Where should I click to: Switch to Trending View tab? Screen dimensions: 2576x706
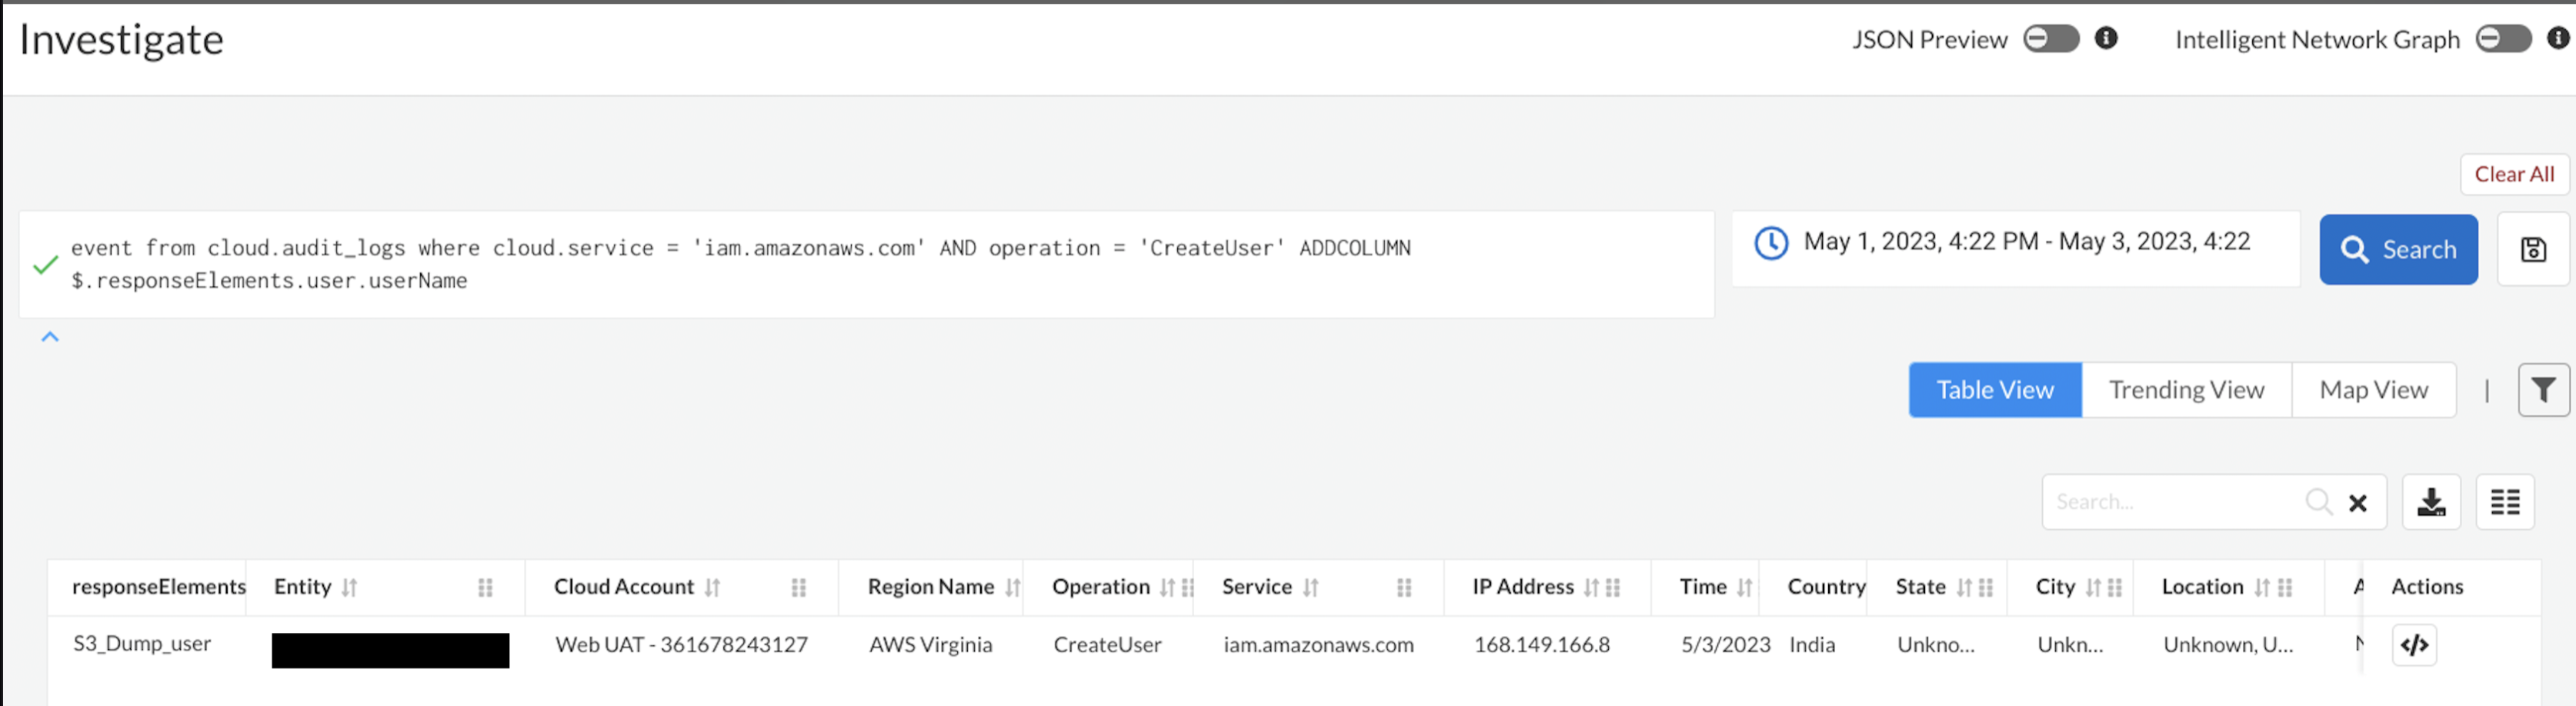click(2186, 390)
